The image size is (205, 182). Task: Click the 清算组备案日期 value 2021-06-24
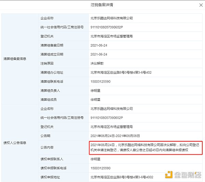[99, 45]
